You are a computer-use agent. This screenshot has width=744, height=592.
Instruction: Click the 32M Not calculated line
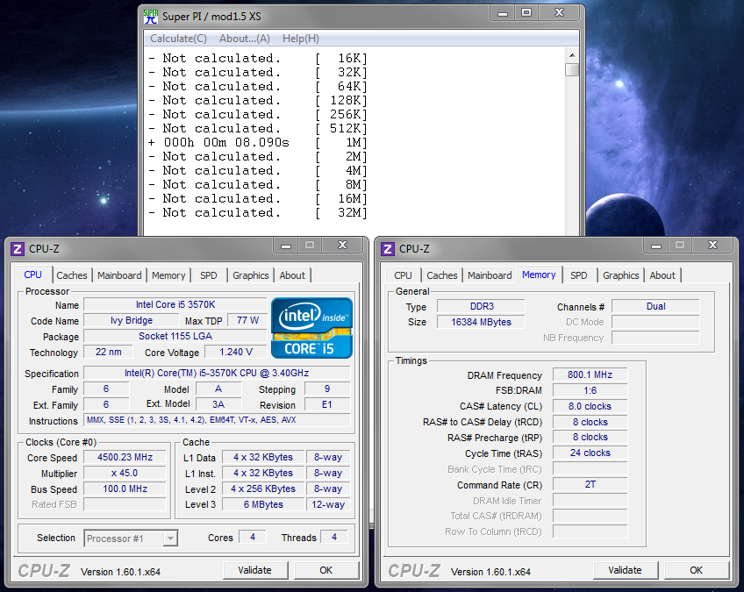pyautogui.click(x=258, y=212)
